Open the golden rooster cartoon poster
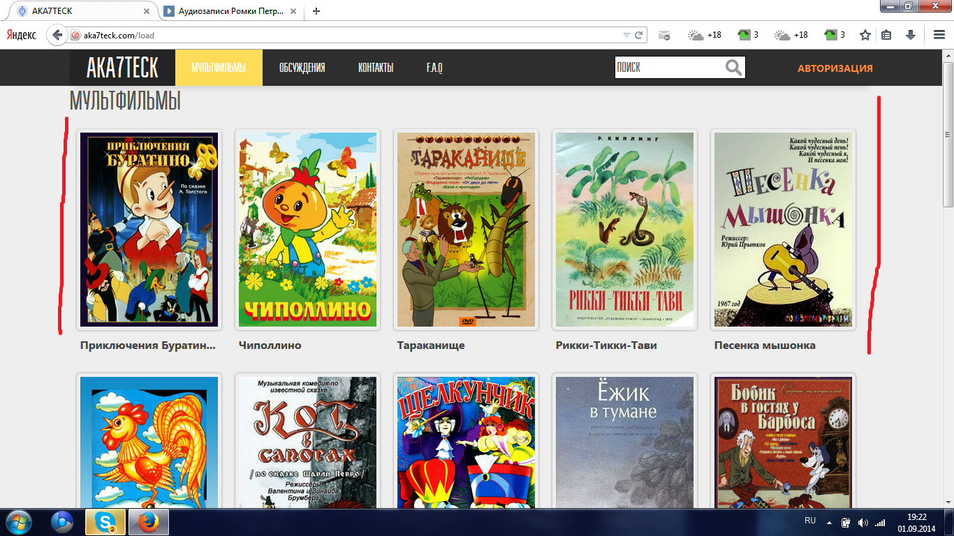 (x=149, y=441)
